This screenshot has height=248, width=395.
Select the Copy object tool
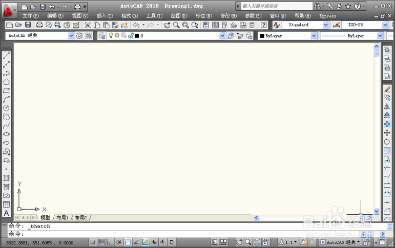click(x=387, y=98)
